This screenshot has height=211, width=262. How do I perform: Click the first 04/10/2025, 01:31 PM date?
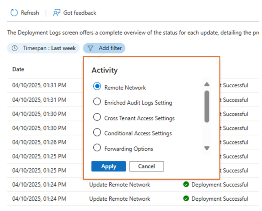(x=39, y=85)
